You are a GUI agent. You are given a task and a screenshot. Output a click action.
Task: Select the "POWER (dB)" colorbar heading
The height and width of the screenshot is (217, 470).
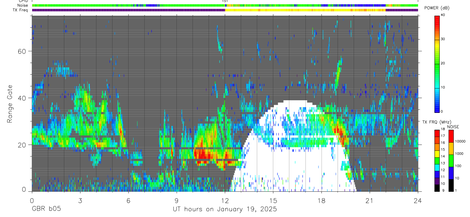(x=437, y=8)
